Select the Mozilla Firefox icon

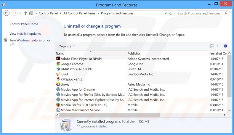coord(58,105)
